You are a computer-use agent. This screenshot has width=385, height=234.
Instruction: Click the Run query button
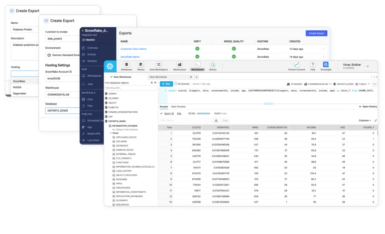(x=166, y=84)
